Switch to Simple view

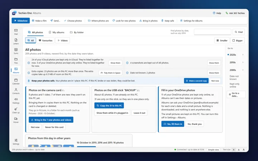coord(214,150)
